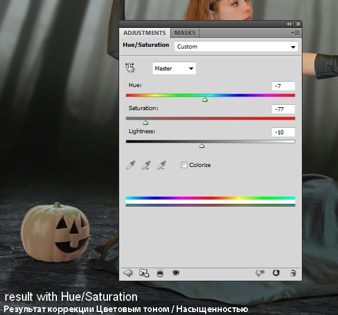Screen dimensions: 338x315
Task: Return to adjustment list with back arrow
Action: tap(128, 273)
